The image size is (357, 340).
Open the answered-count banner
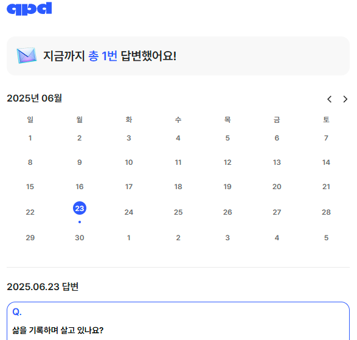(178, 56)
